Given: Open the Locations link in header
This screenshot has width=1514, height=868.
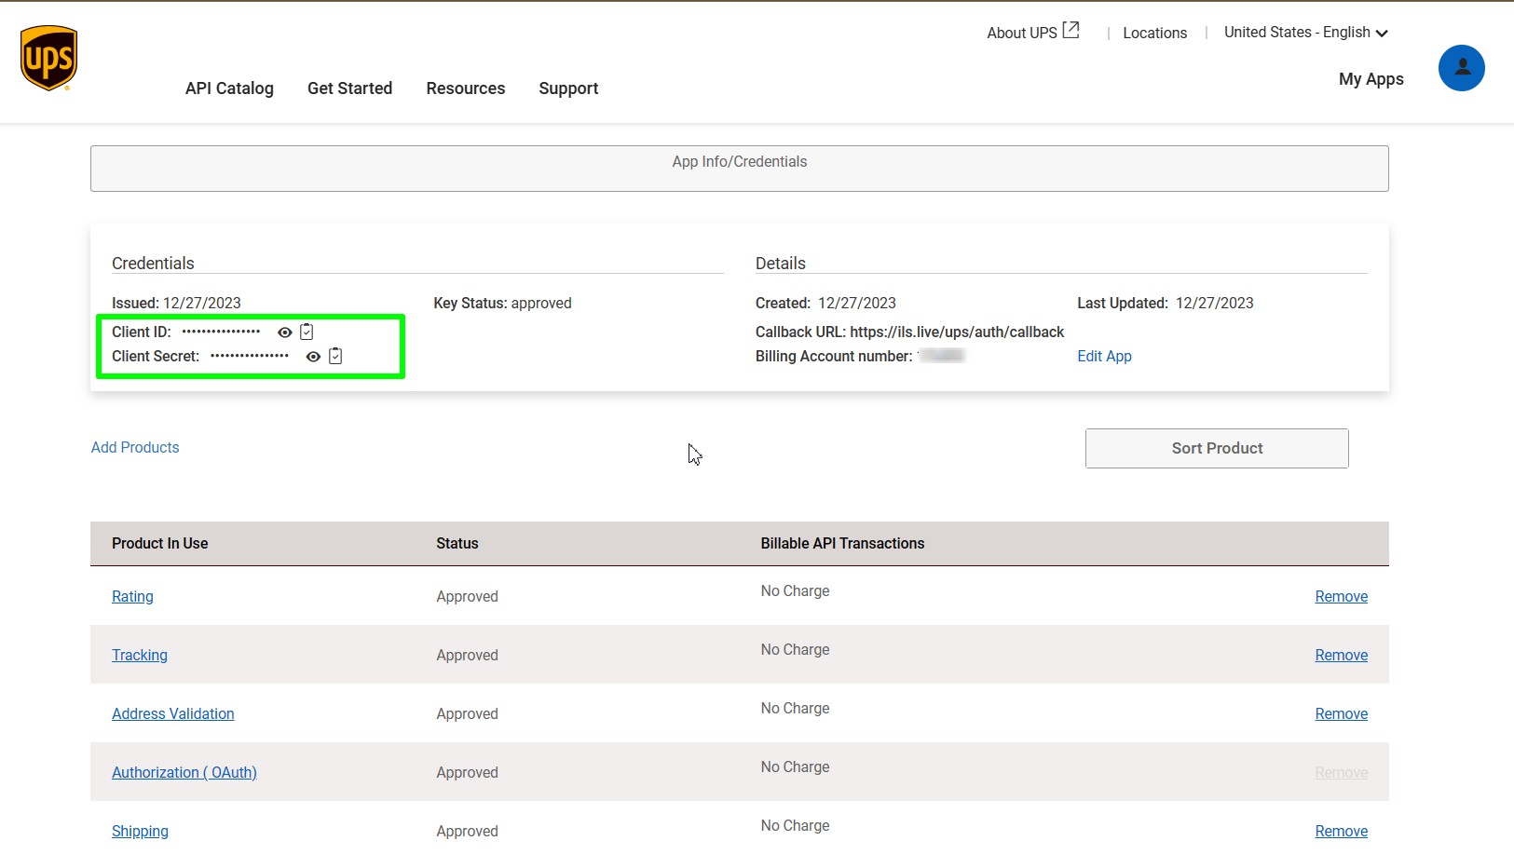Looking at the screenshot, I should 1154,33.
